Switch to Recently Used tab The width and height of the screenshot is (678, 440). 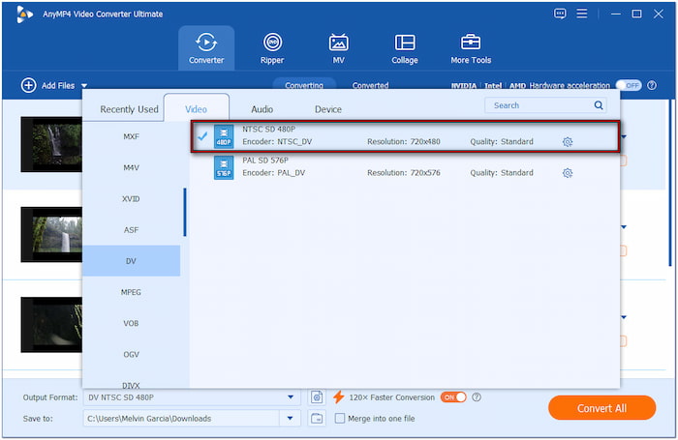point(129,109)
